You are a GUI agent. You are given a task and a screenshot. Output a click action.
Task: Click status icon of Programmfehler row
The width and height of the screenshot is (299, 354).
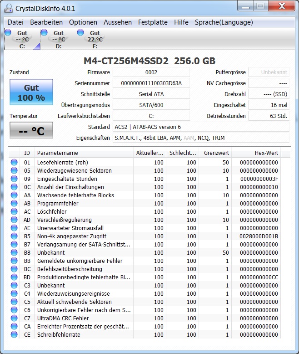tap(14, 203)
